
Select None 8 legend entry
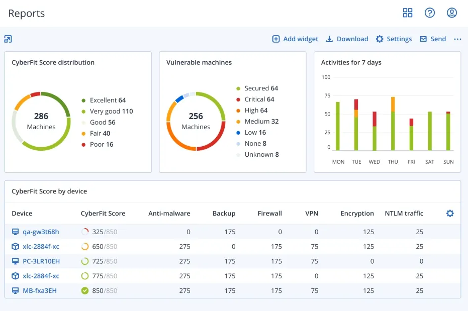tap(251, 143)
